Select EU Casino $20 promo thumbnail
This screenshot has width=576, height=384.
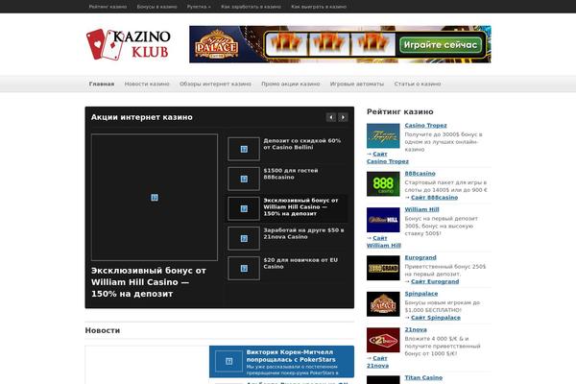(244, 268)
